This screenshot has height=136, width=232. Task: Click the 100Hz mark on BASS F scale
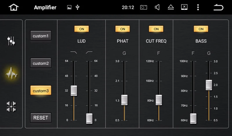tap(184, 61)
